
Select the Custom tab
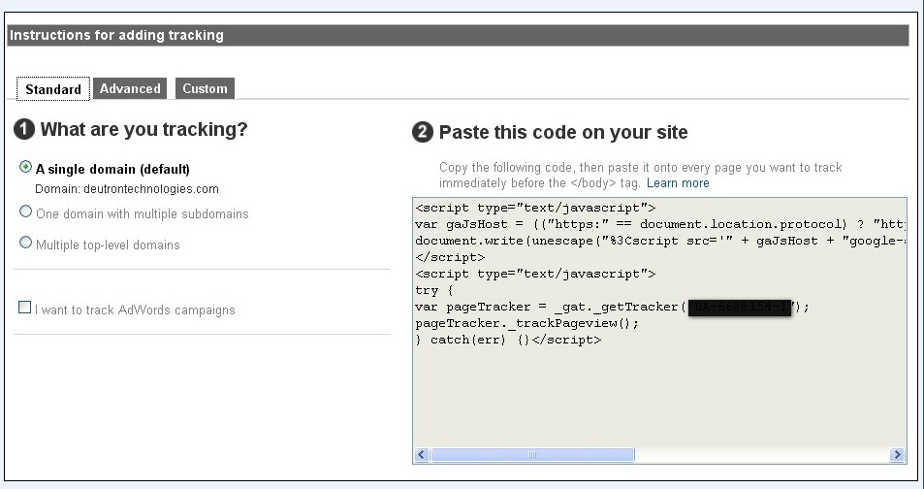click(205, 88)
